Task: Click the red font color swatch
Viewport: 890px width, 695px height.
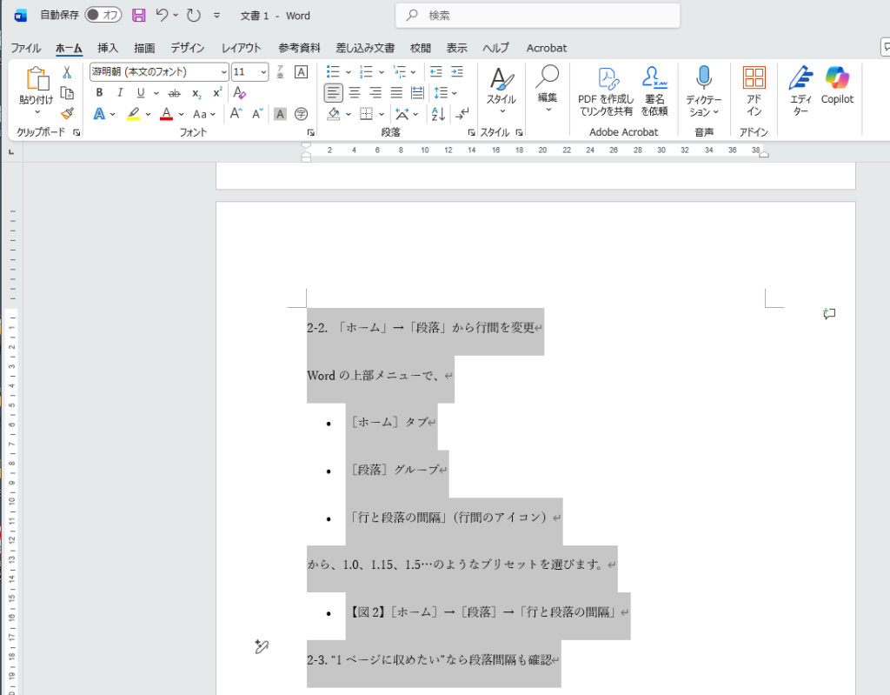Action: click(166, 114)
